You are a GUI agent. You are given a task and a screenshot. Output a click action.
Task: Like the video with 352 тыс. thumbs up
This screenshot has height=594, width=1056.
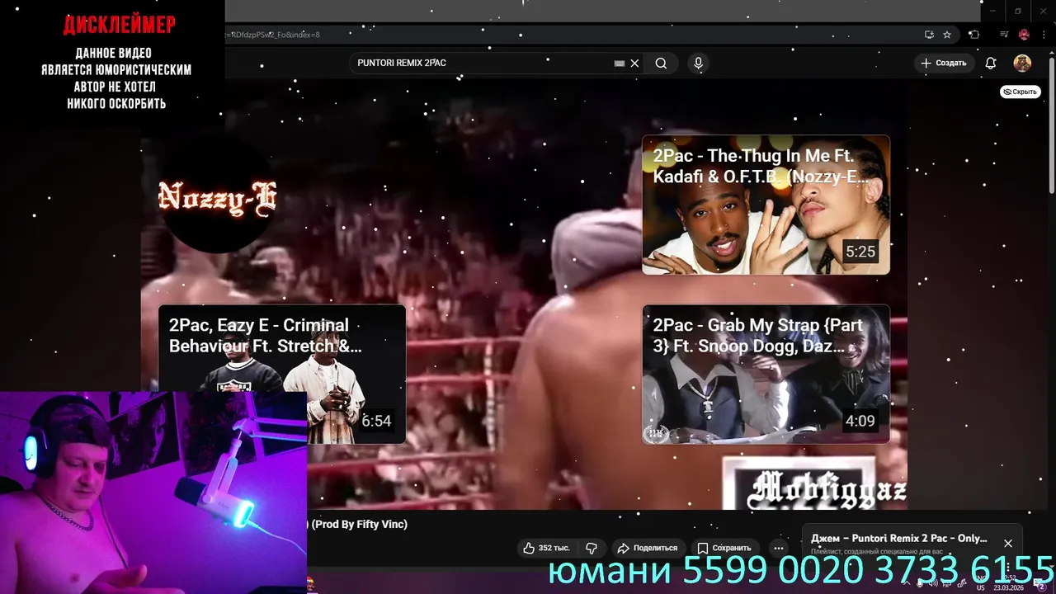click(546, 548)
